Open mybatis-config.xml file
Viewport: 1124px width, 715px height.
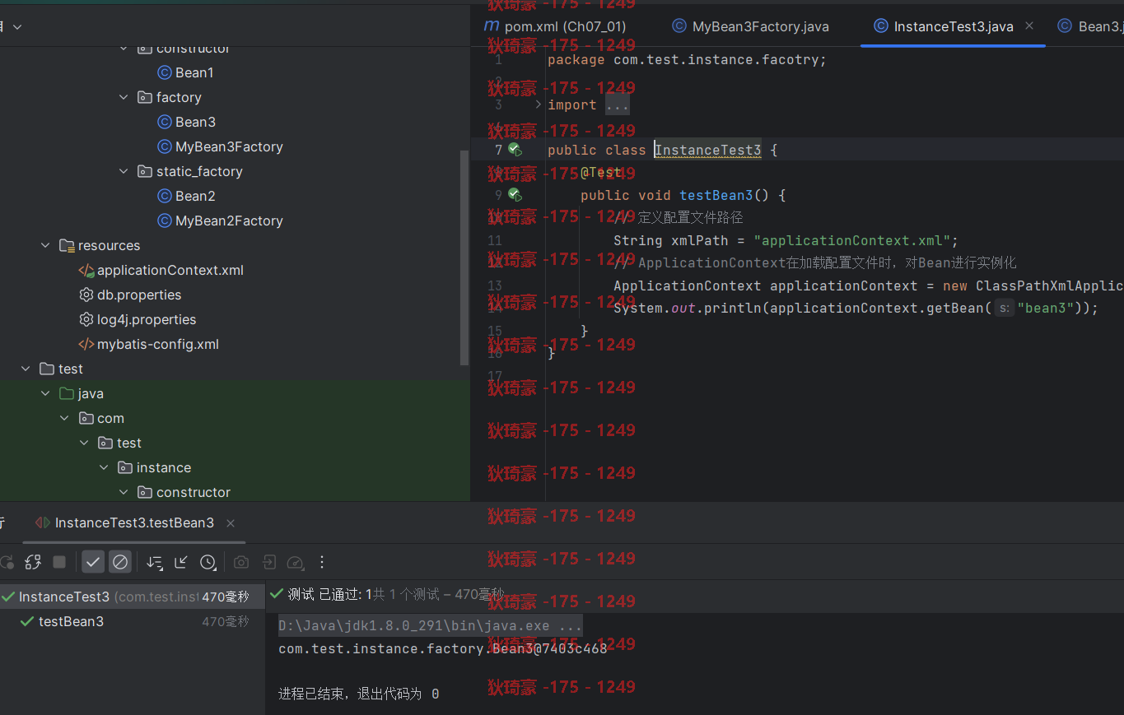pyautogui.click(x=148, y=344)
